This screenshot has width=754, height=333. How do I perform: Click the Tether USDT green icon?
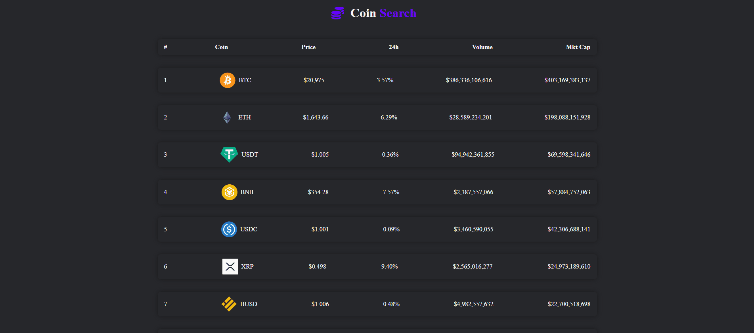pos(229,155)
